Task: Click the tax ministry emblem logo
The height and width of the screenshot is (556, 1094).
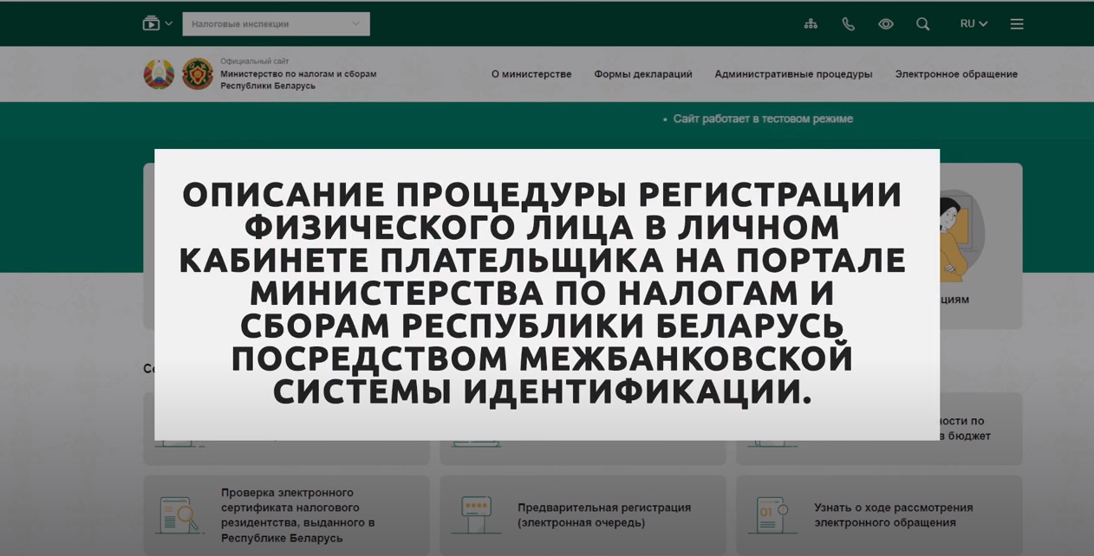Action: click(x=198, y=74)
